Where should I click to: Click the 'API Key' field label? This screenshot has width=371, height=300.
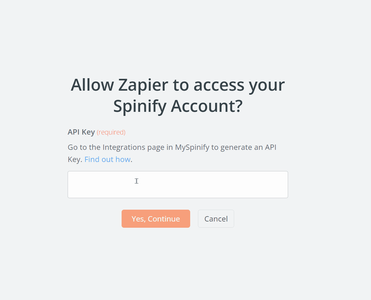tap(81, 132)
